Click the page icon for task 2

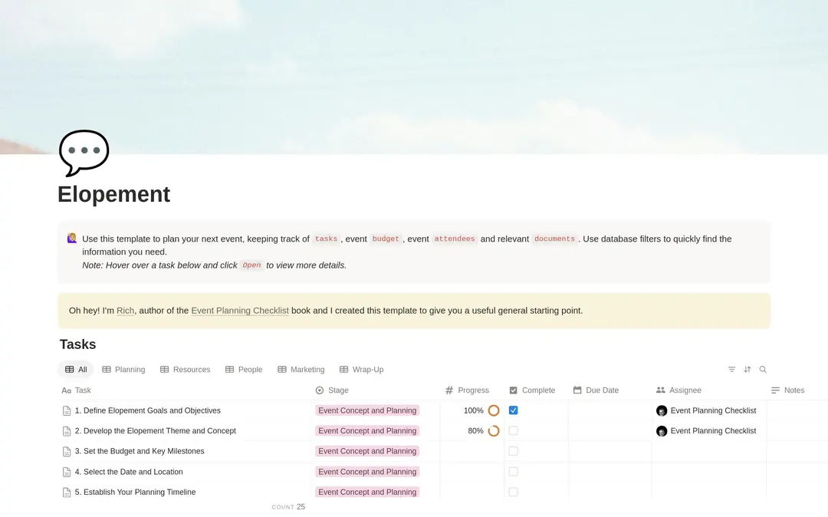67,431
